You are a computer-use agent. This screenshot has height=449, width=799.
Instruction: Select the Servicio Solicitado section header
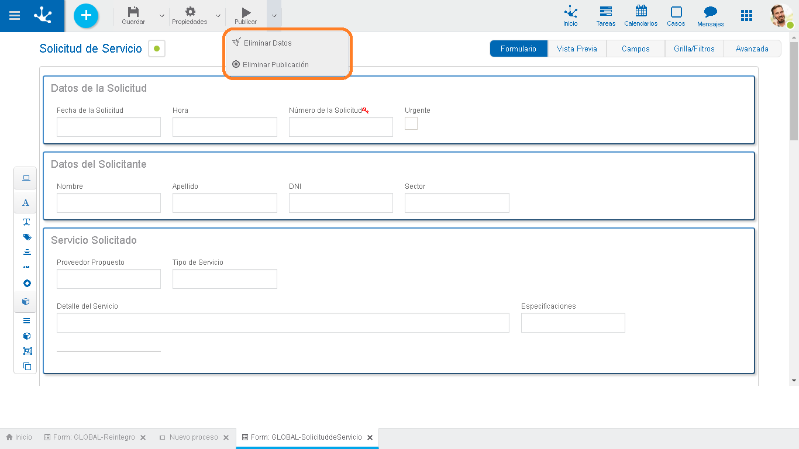click(94, 240)
